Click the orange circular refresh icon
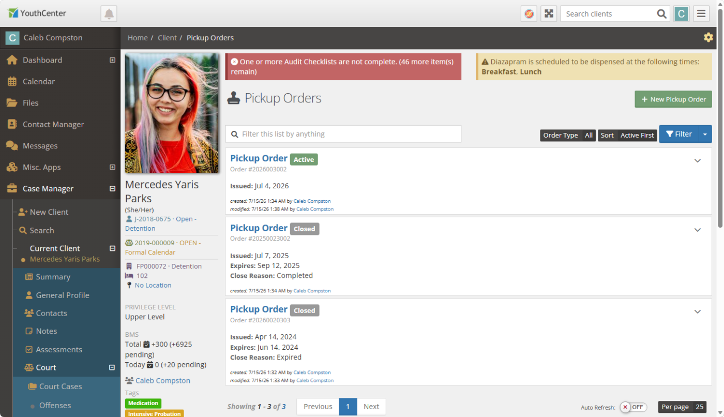Viewport: 724px width, 417px height. [529, 14]
